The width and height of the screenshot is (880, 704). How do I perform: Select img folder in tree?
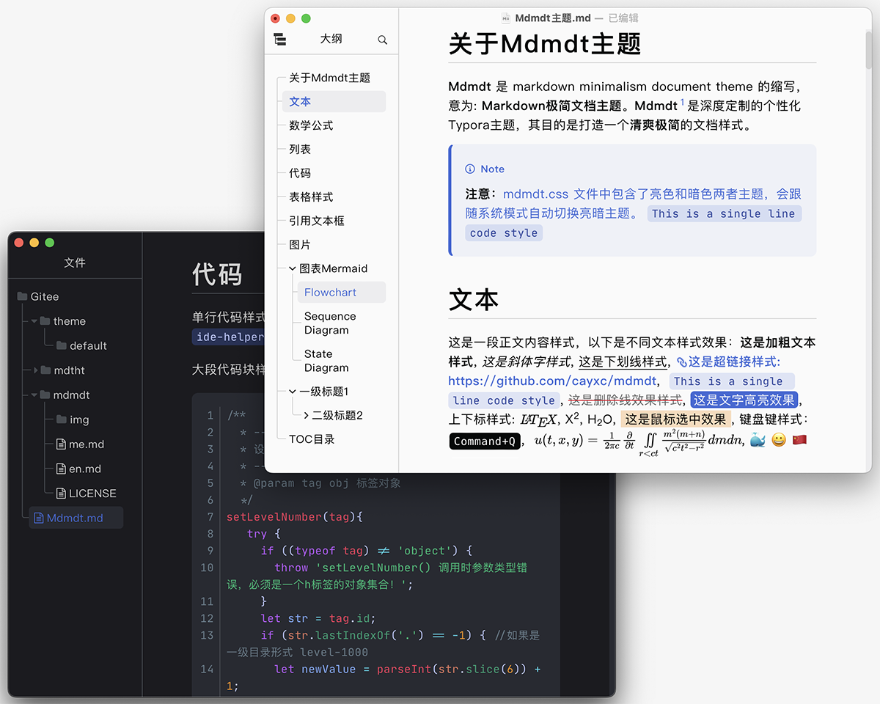pos(79,419)
